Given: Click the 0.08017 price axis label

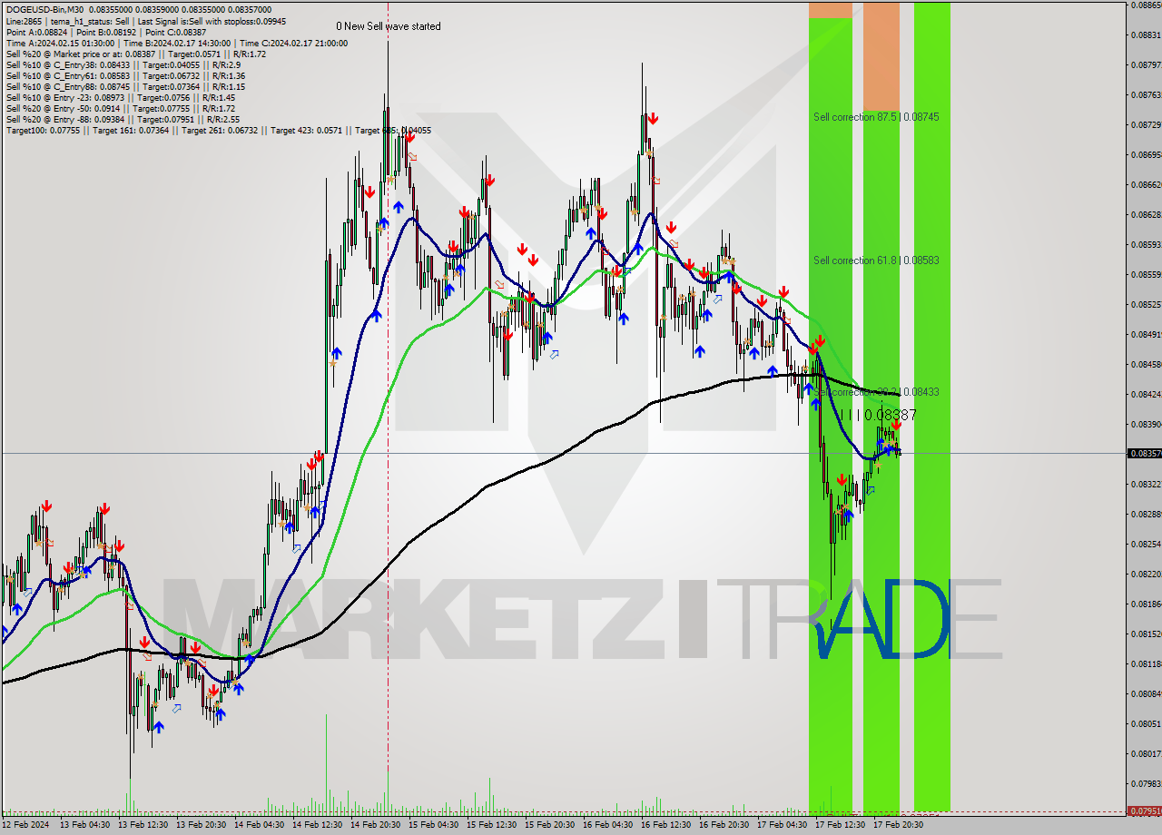Looking at the screenshot, I should click(x=1146, y=753).
